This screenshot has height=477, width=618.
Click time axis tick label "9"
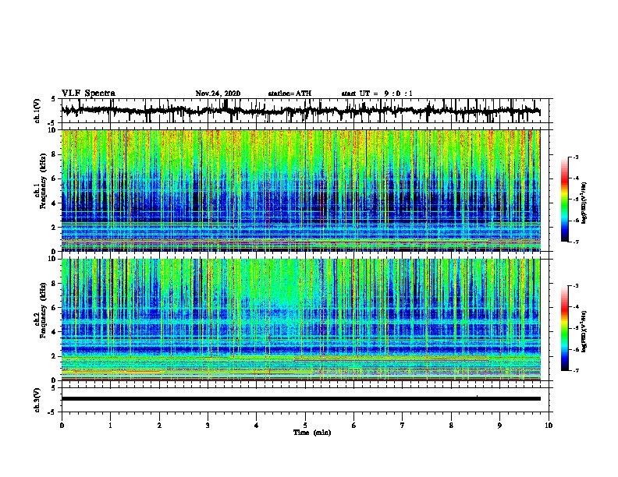pyautogui.click(x=499, y=426)
